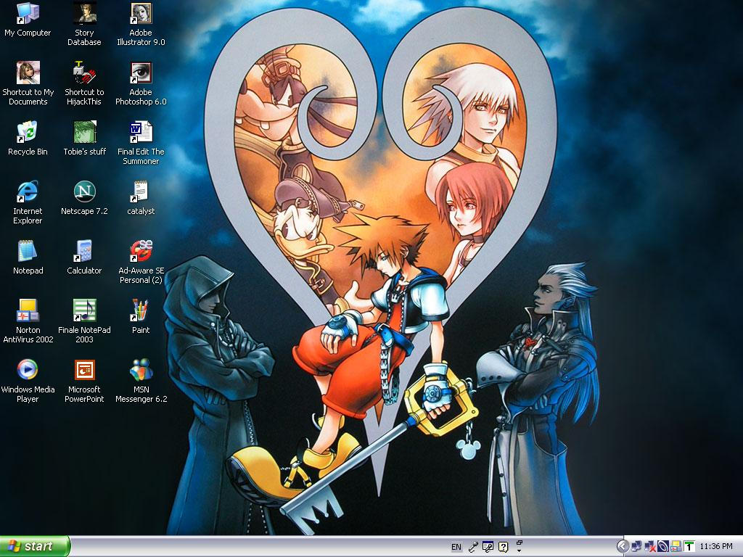Click the disconnected network tray icon with red X
743x557 pixels.
point(649,547)
